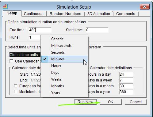This screenshot has height=117, width=153.
Task: Edit the Days in a week field
Action: pos(126,80)
